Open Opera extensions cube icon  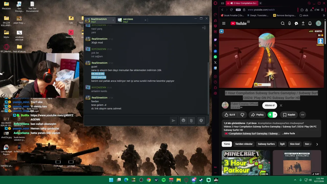point(302,10)
